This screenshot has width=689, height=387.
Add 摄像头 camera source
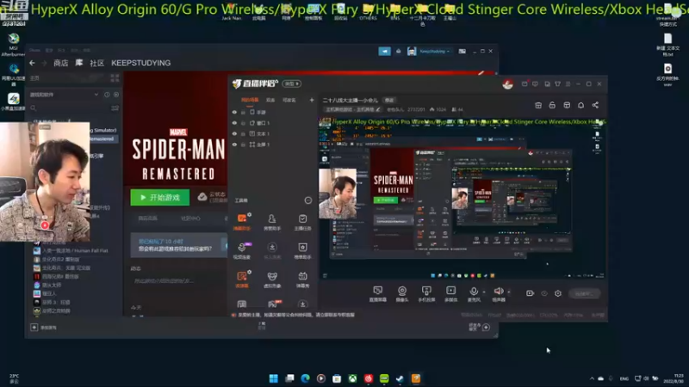(401, 293)
